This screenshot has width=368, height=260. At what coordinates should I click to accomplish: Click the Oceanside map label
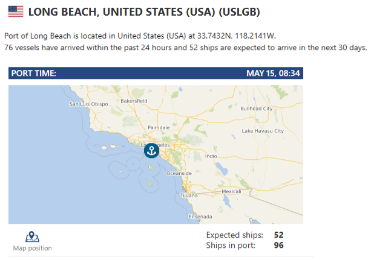179,173
